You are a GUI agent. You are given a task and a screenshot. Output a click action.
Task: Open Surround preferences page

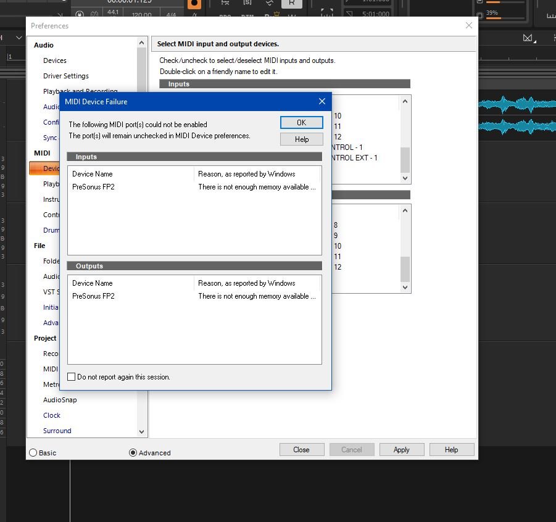[x=57, y=431]
